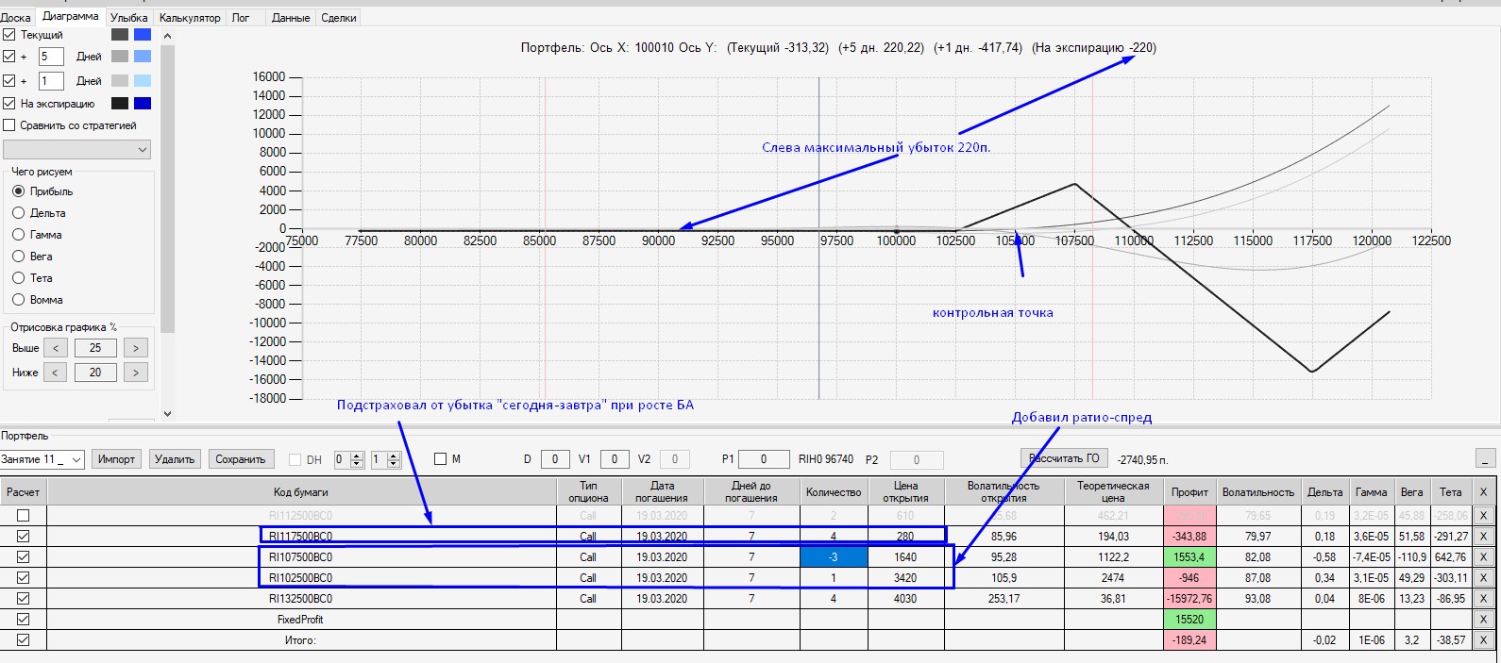
Task: Remove RI107500BC0 row with its X button
Action: 1483,557
